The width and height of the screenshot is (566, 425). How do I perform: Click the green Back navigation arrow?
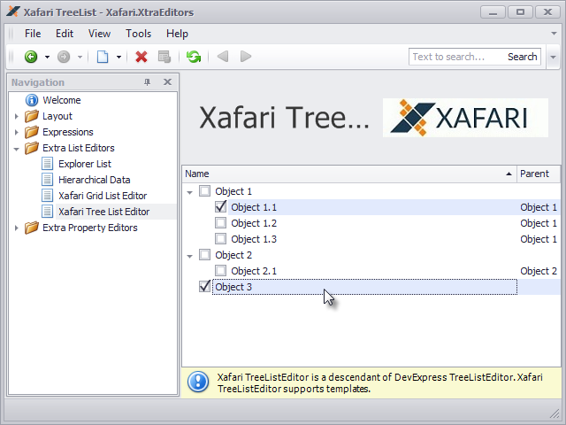tap(31, 57)
